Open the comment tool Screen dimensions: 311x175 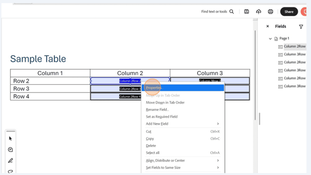(x=10, y=149)
